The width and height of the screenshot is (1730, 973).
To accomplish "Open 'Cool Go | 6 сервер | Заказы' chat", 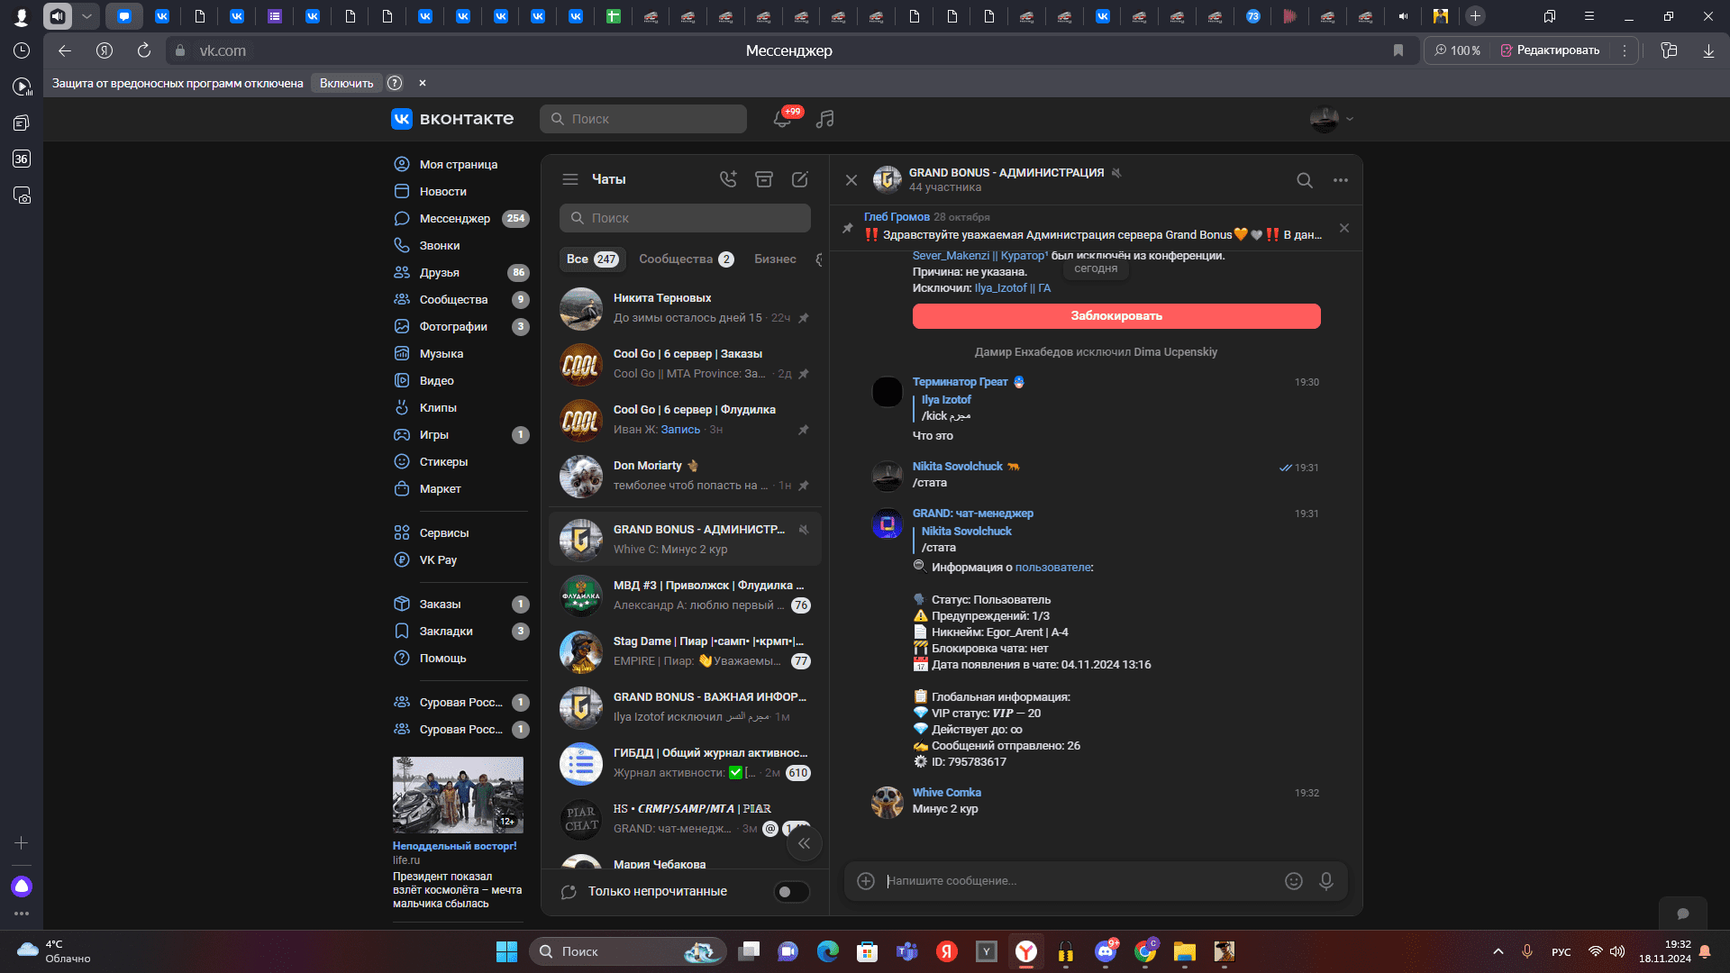I will click(685, 364).
